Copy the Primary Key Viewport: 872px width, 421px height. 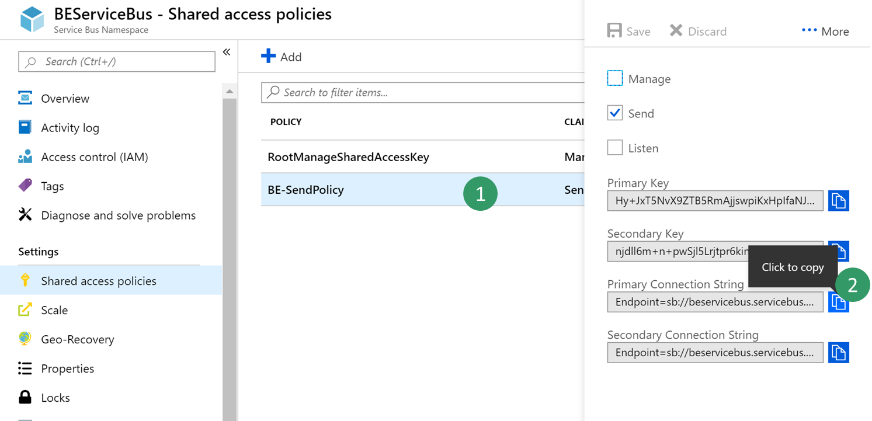click(x=839, y=201)
